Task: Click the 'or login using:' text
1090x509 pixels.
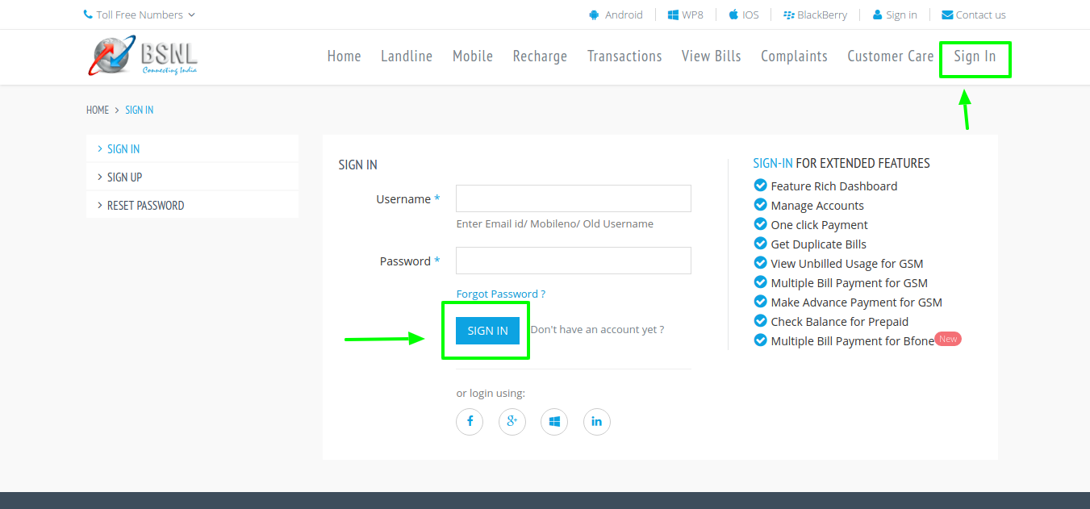Action: [491, 393]
